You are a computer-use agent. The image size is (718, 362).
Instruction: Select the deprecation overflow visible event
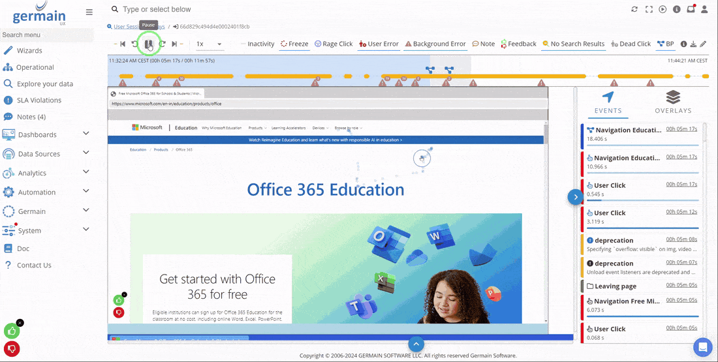[x=641, y=245]
